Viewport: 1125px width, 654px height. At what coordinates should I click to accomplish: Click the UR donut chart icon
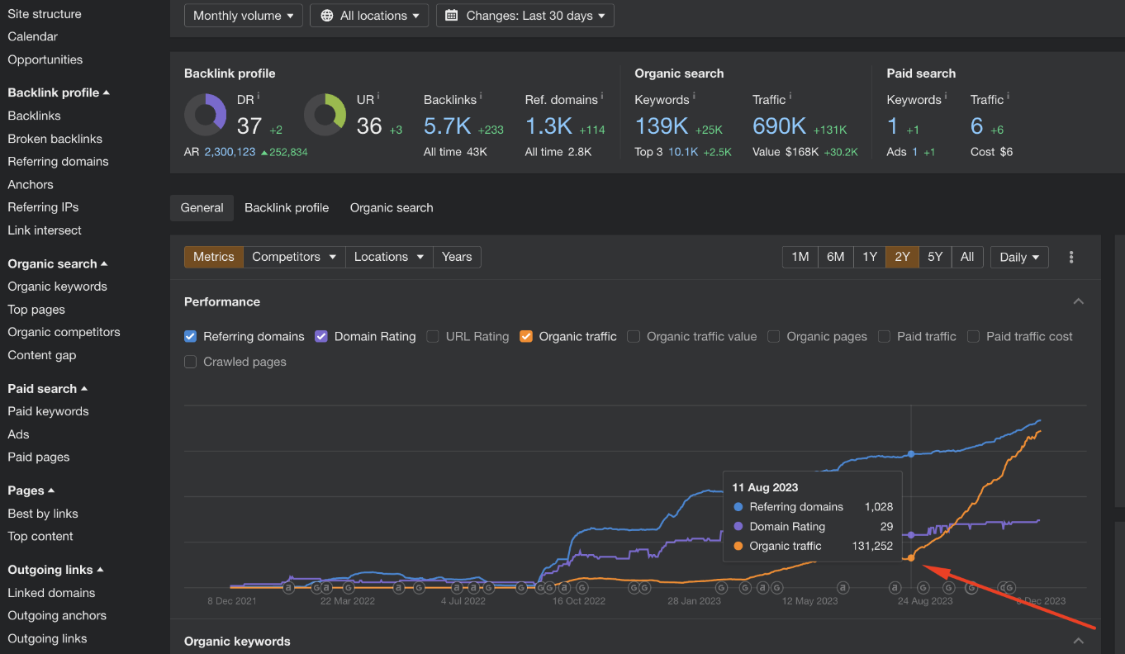click(x=325, y=115)
